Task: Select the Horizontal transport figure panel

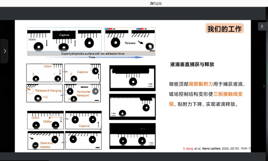Action: pyautogui.click(x=83, y=93)
